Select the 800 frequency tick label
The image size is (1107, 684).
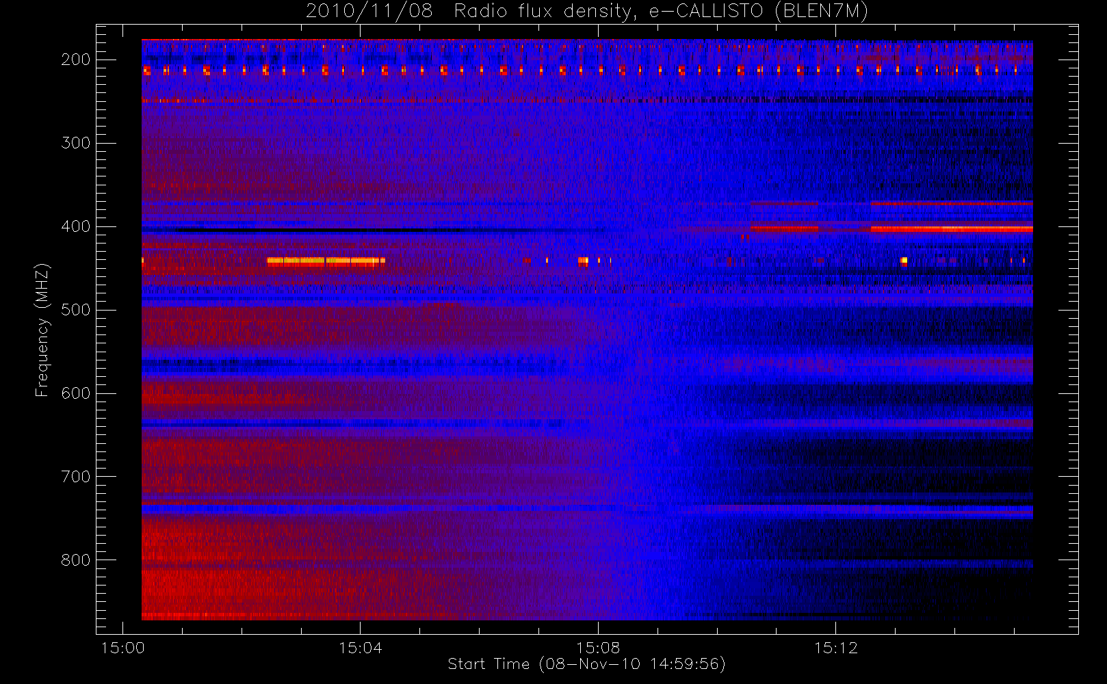click(x=75, y=560)
